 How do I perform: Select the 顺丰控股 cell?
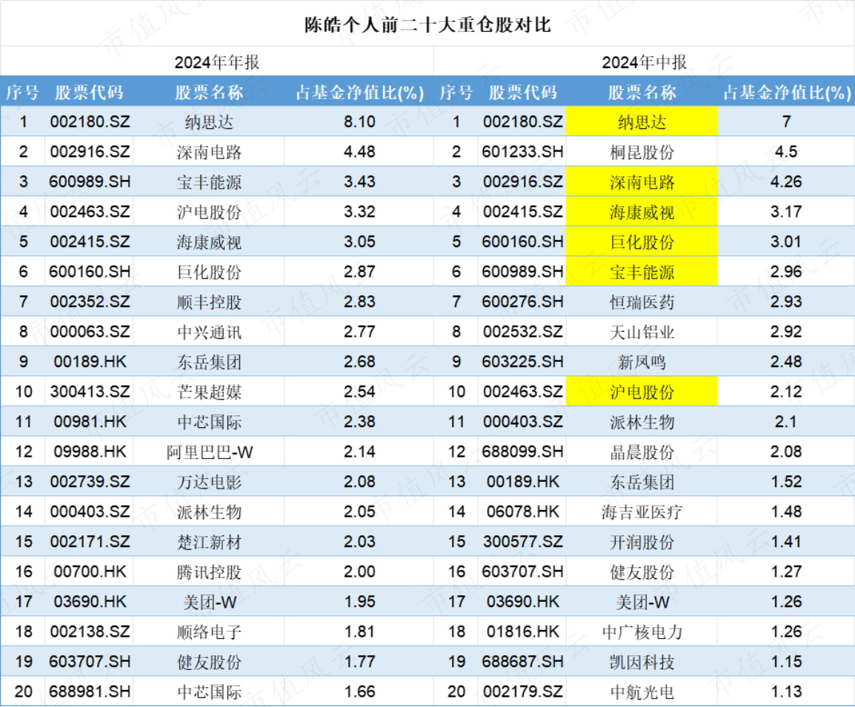click(209, 302)
